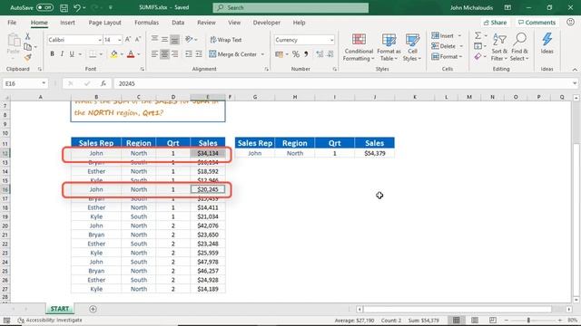The width and height of the screenshot is (581, 326).
Task: Click the zoom slider handle
Action: pos(528,320)
